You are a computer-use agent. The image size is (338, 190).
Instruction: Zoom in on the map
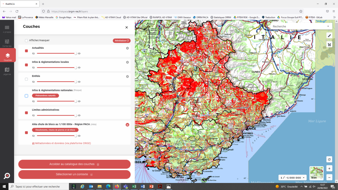pos(329,168)
